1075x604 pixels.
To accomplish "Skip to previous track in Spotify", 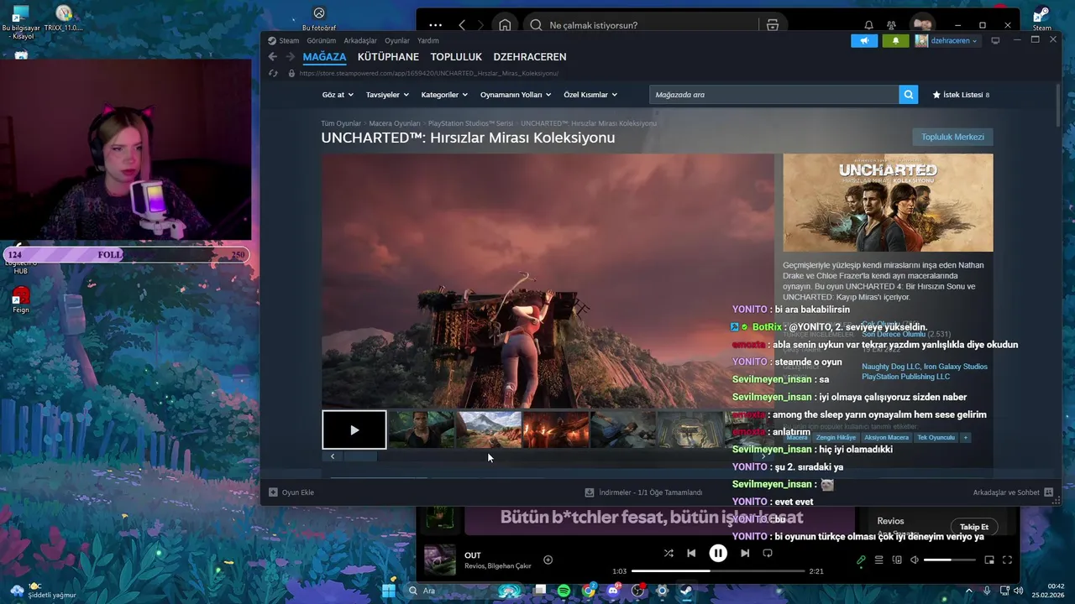I will click(691, 553).
